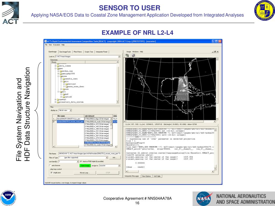Image resolution: width=275 pixels, height=206 pixels.
Task: Click the REACT application icon in title bar
Action: click(x=45, y=41)
